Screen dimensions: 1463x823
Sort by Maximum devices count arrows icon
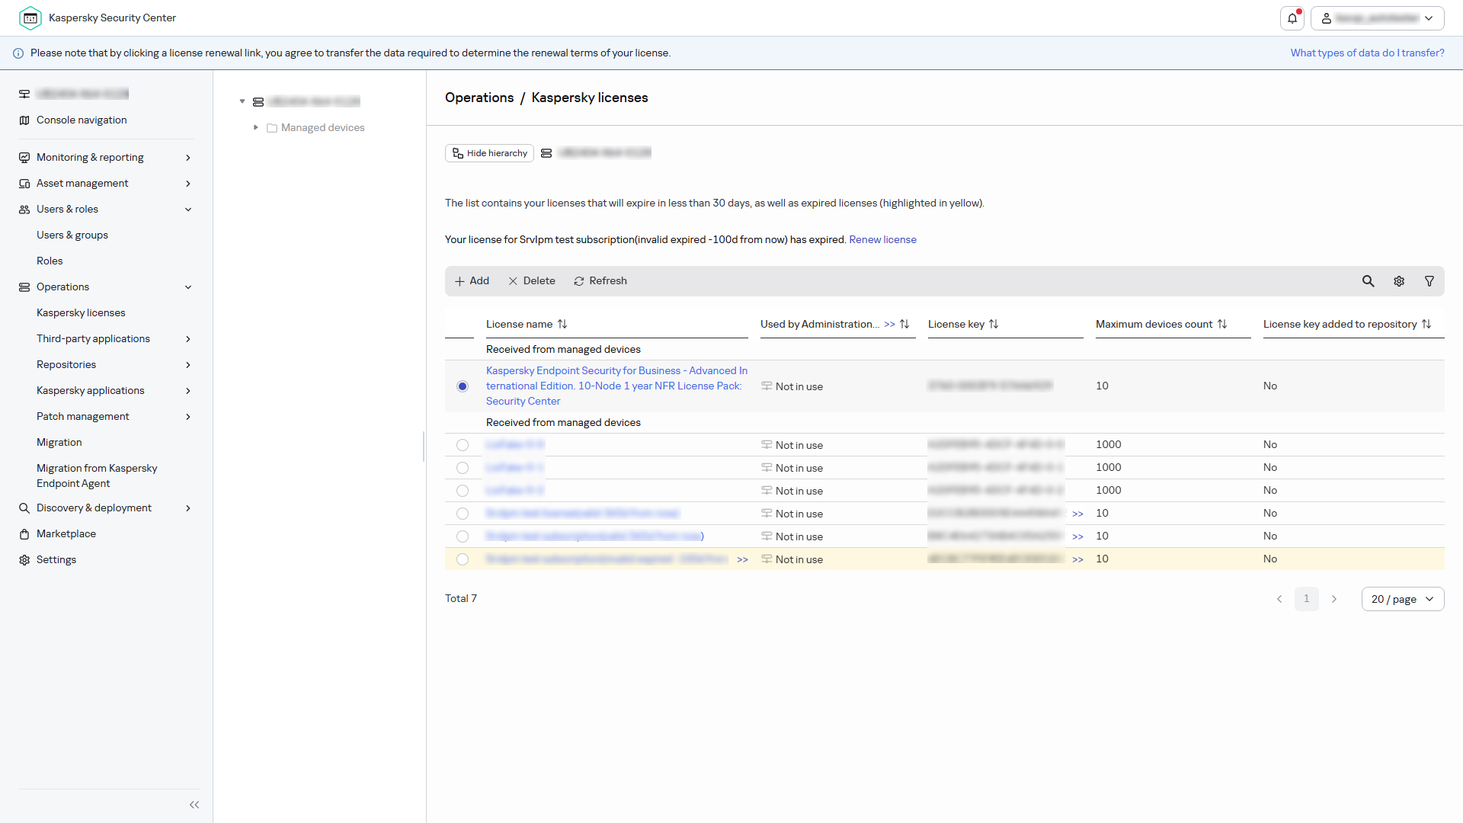tap(1222, 324)
